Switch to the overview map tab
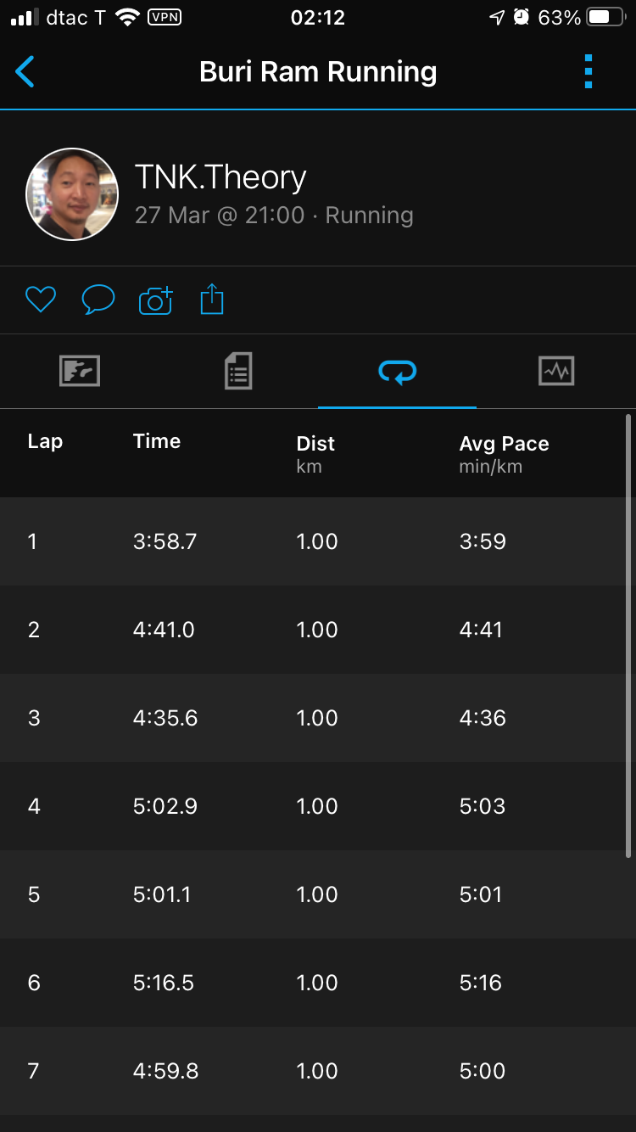This screenshot has width=636, height=1132. point(80,371)
